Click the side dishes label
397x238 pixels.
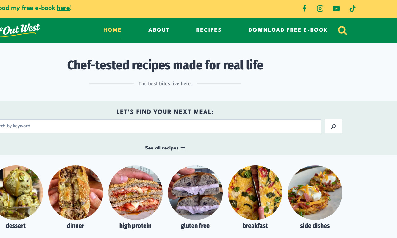click(315, 226)
